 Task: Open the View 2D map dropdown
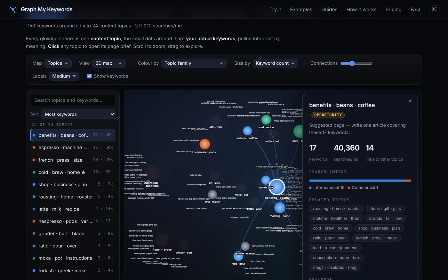109,63
